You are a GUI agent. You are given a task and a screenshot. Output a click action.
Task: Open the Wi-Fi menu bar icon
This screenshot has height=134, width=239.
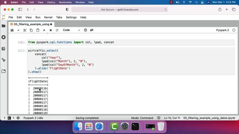point(190,2)
